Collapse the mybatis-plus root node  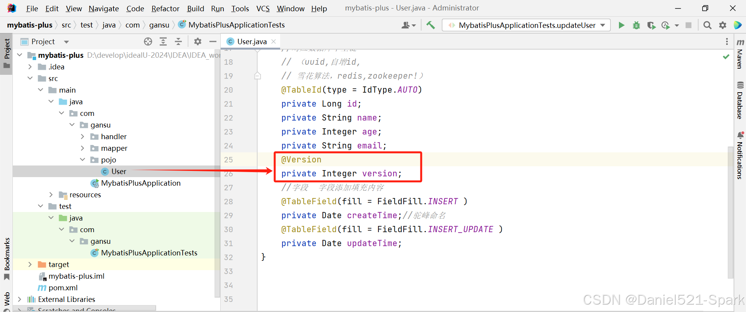(x=20, y=55)
